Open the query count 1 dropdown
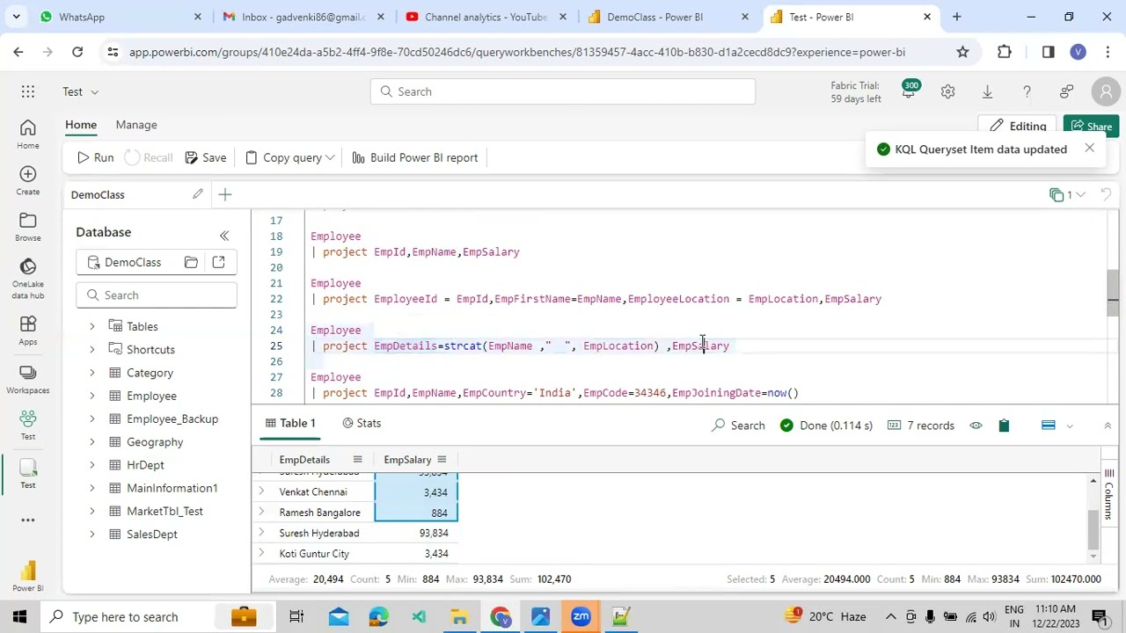 [x=1068, y=194]
